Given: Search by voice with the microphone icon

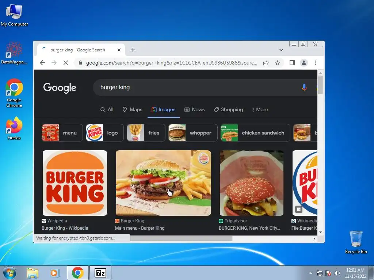Looking at the screenshot, I should pos(304,87).
